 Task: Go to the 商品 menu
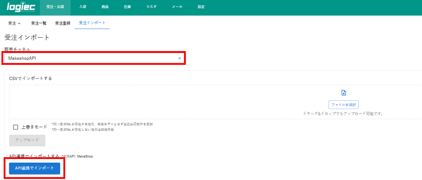[105, 7]
